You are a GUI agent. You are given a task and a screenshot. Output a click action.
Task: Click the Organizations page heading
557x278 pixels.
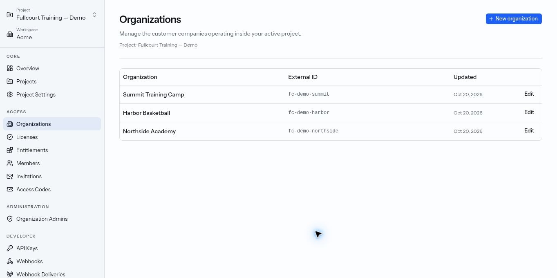(150, 20)
